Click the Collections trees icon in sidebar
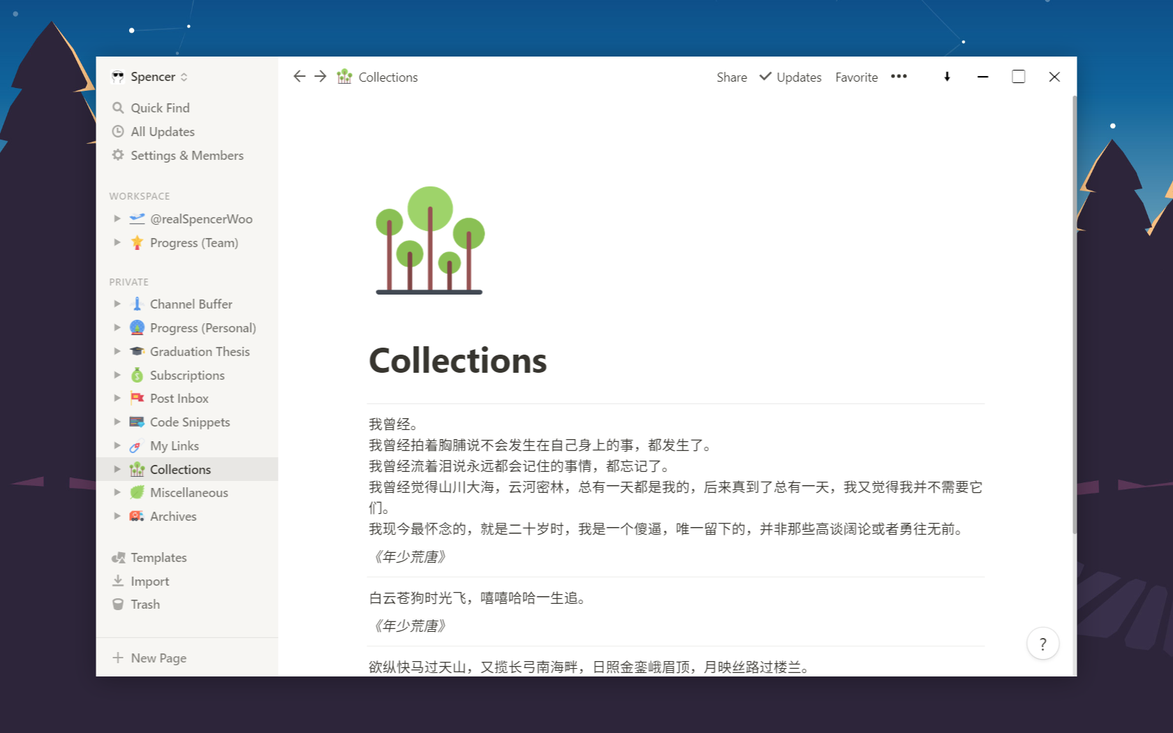 (137, 469)
